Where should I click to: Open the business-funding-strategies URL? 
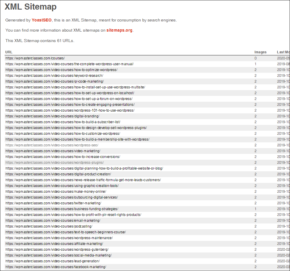tap(62, 209)
